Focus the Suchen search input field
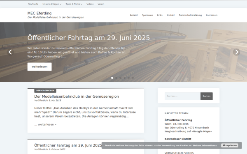 tap(182, 96)
